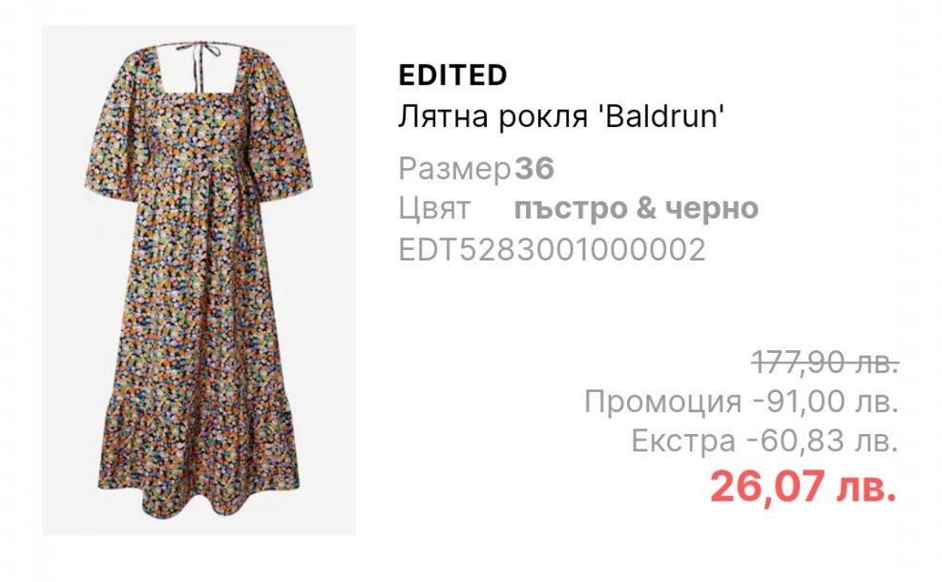Select the Размер label text
Viewport: 942px width, 582px height.
point(455,169)
